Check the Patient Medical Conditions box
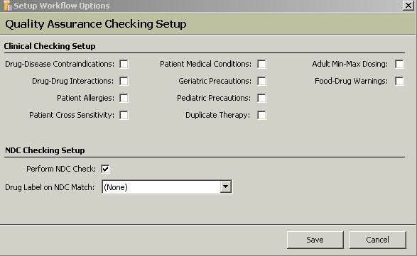 [x=261, y=64]
